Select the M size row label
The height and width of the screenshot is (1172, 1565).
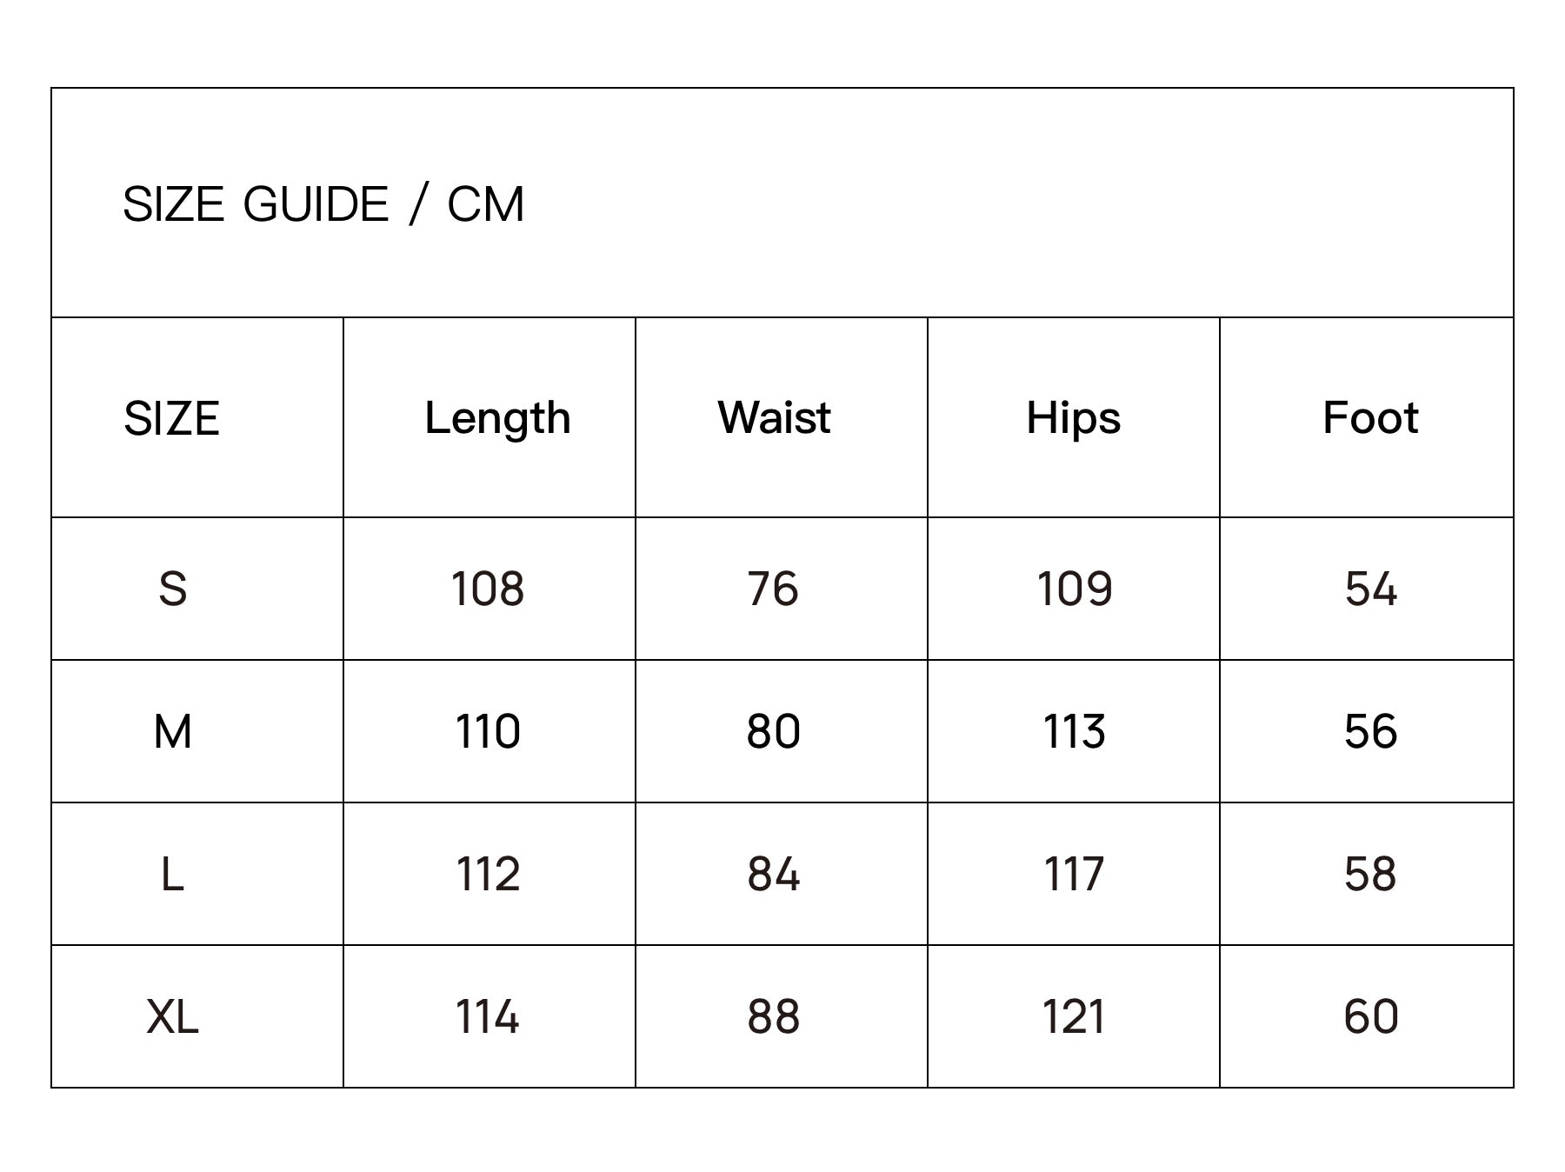[x=172, y=731]
